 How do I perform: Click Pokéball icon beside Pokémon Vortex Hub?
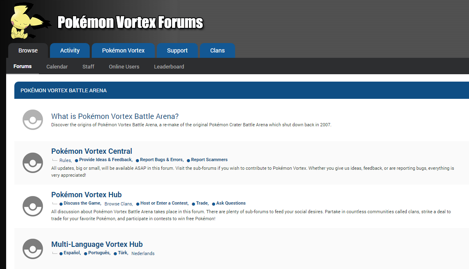(33, 206)
